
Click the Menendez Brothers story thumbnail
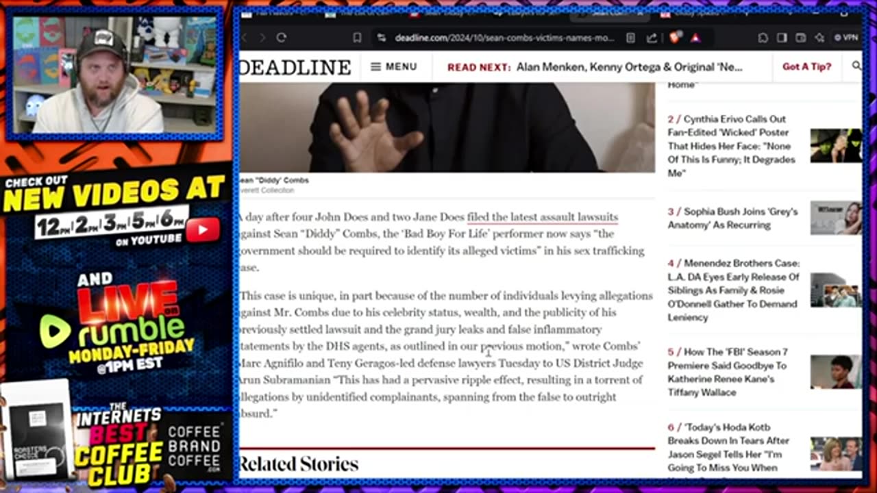(836, 290)
